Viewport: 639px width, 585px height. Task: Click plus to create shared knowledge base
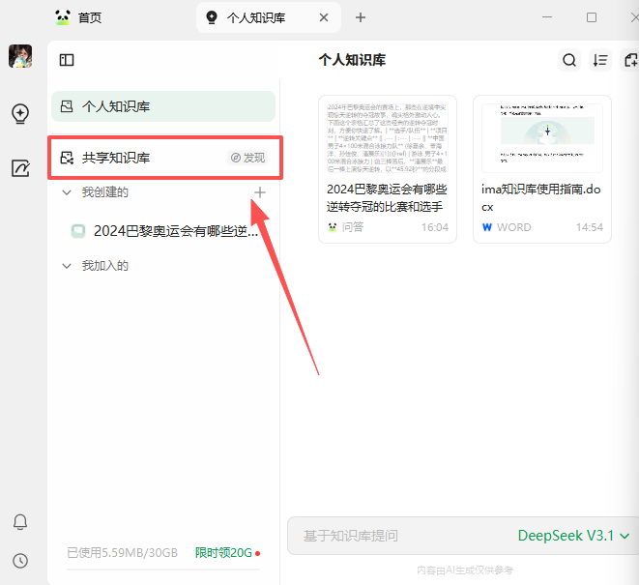point(259,192)
